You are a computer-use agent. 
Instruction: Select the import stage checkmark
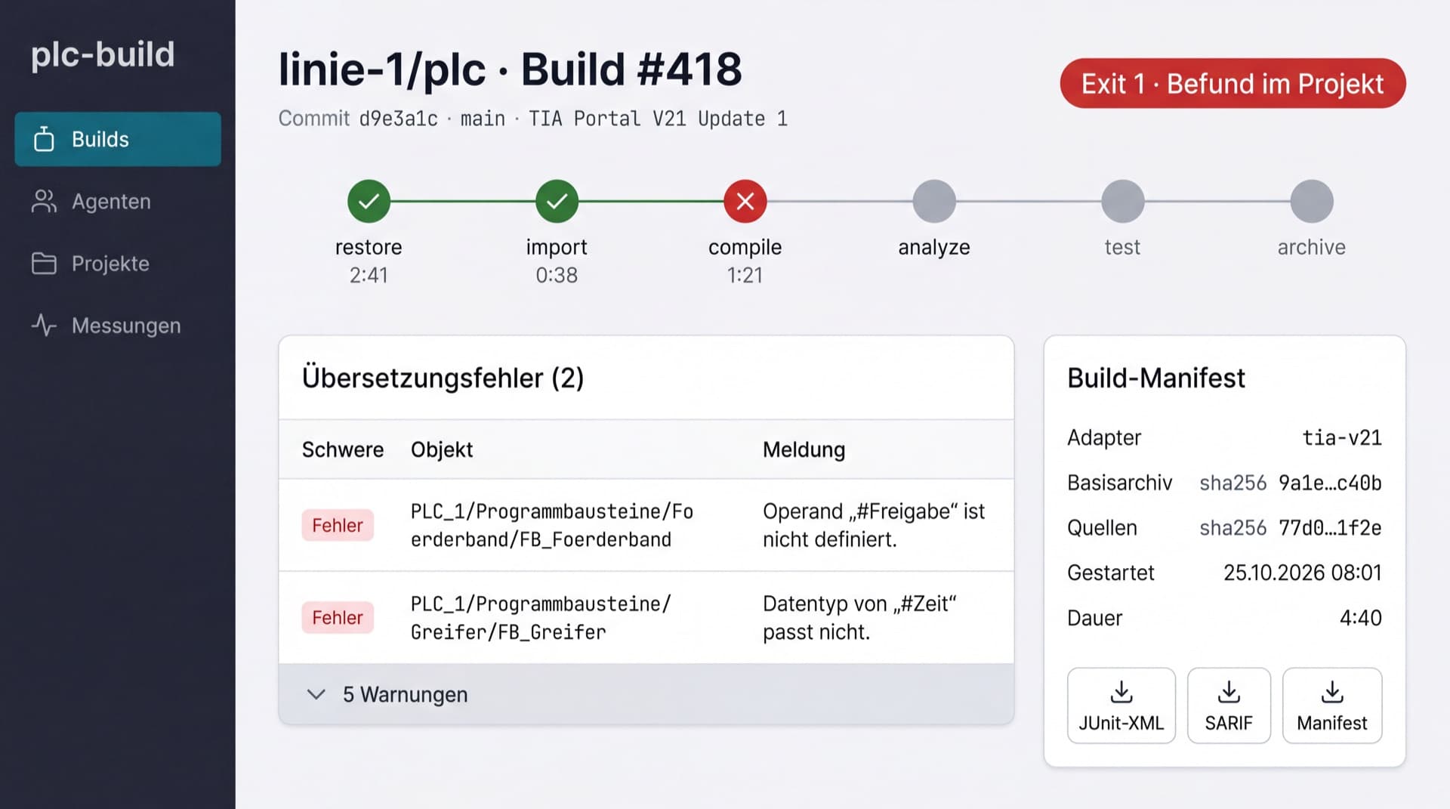click(557, 201)
